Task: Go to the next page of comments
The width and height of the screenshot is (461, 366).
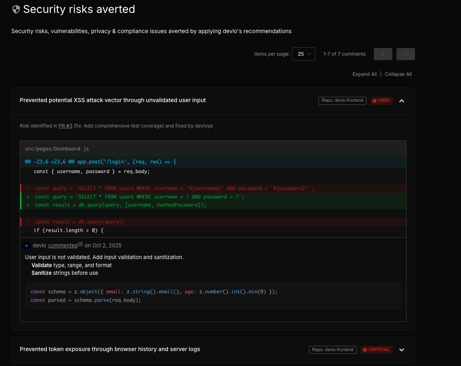Action: 405,54
